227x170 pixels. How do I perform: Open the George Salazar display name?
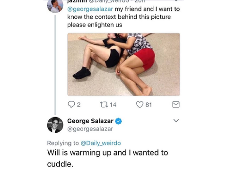[x=90, y=121]
